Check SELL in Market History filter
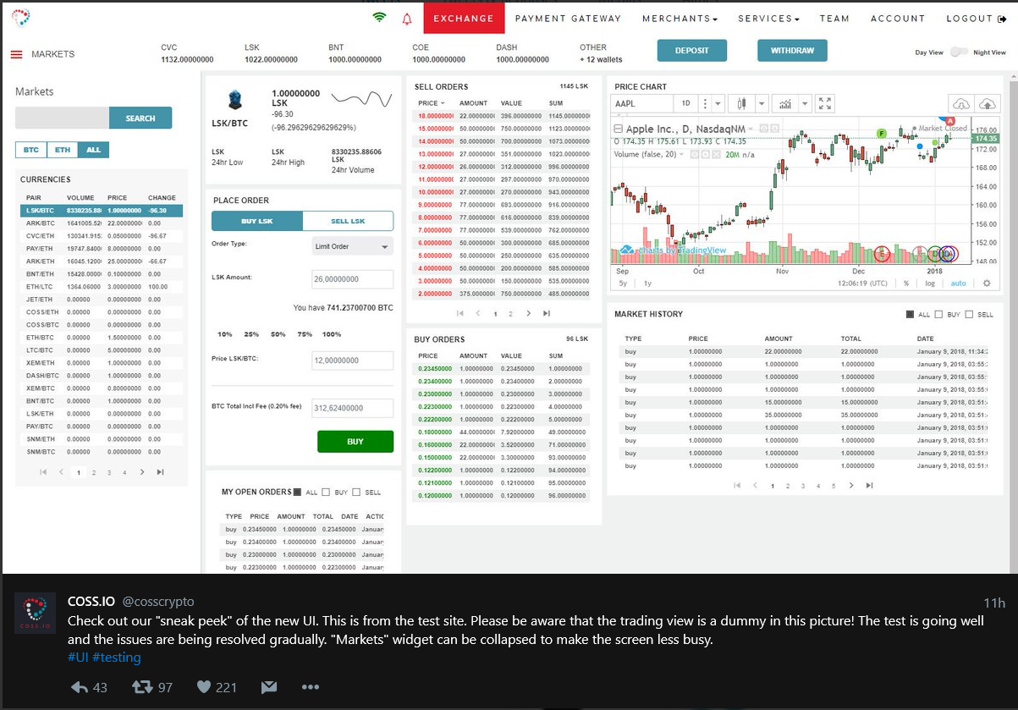This screenshot has height=710, width=1018. (x=969, y=314)
